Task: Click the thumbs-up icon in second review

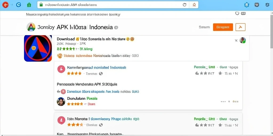Action: coord(197,125)
